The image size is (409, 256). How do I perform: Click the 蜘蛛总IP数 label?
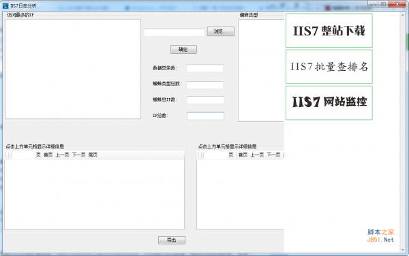point(165,99)
